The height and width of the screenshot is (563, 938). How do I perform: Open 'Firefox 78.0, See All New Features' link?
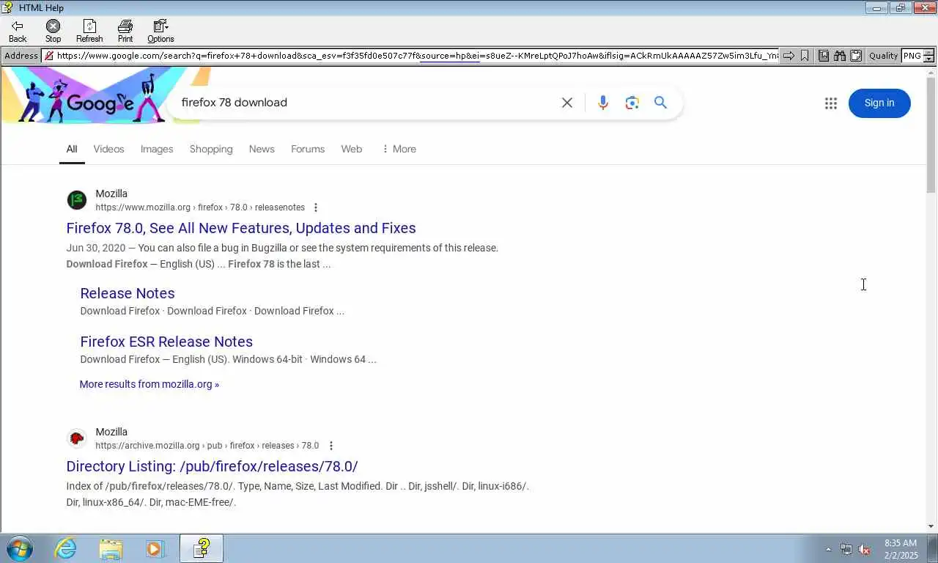[x=241, y=228]
